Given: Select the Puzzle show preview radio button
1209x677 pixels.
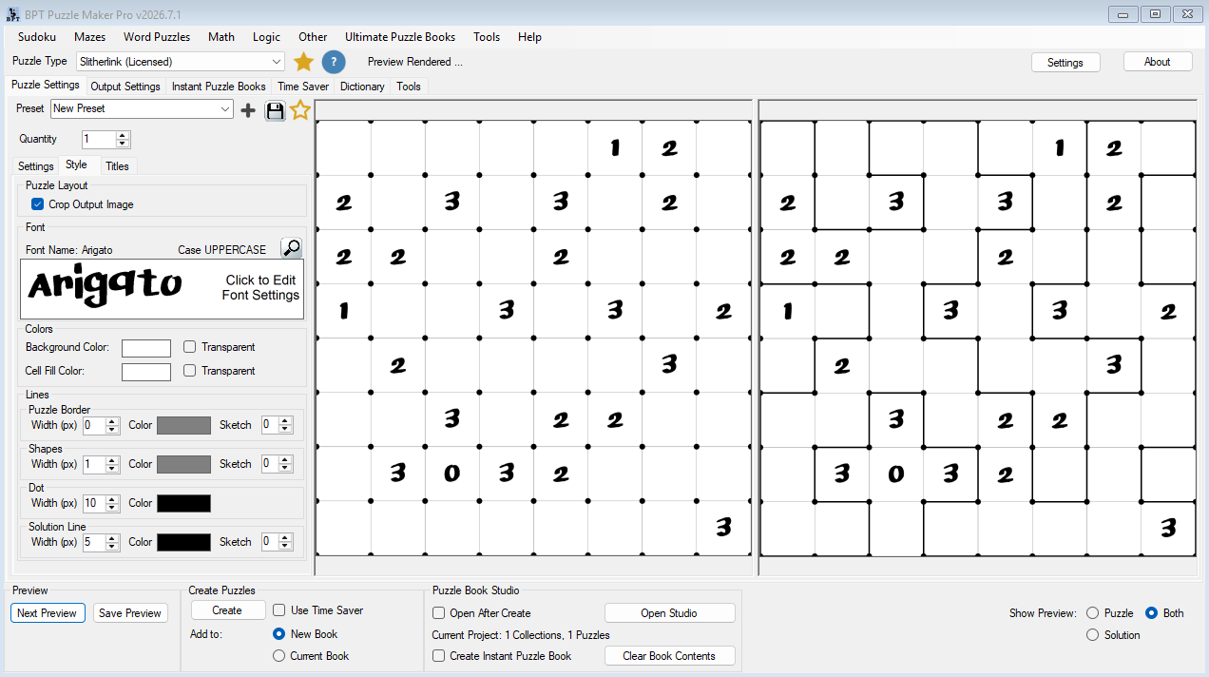Looking at the screenshot, I should 1092,613.
